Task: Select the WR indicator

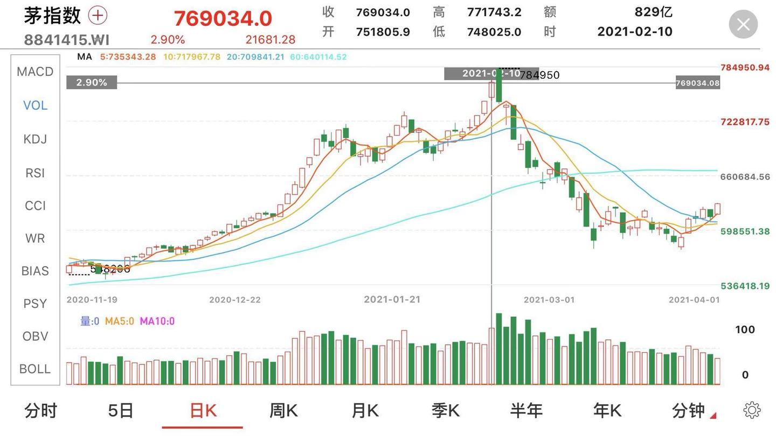Action: (x=35, y=238)
